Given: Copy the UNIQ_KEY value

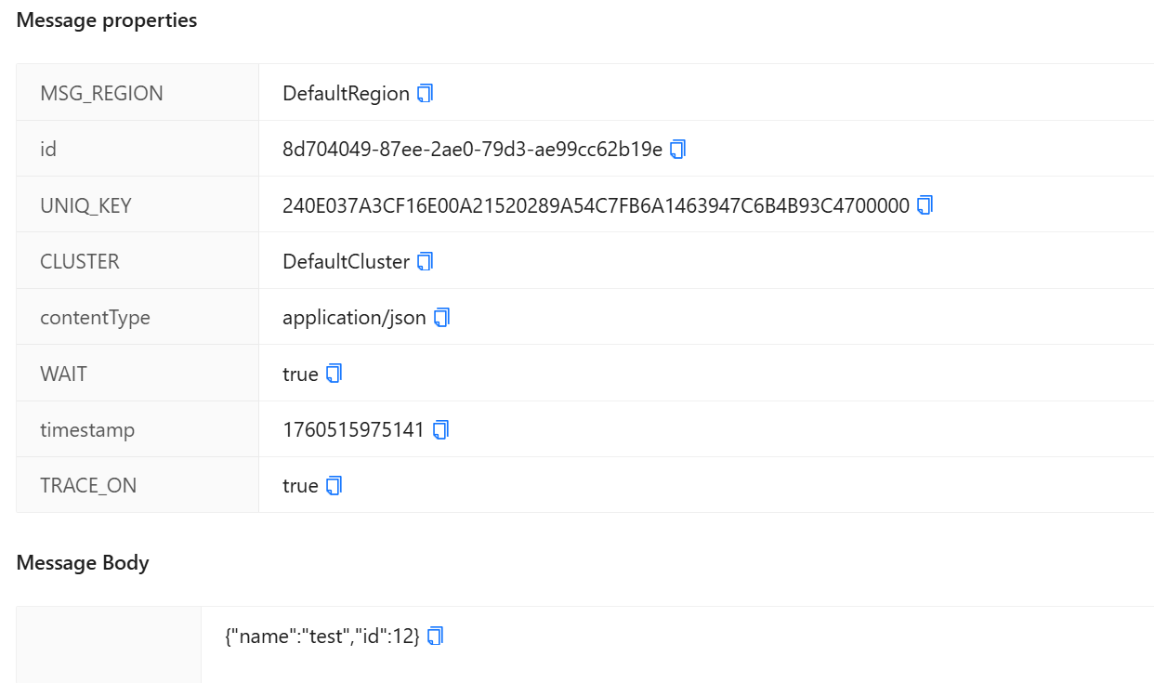Looking at the screenshot, I should coord(925,205).
